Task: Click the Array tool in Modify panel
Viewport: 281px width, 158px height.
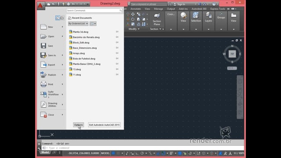Action: pyautogui.click(x=144, y=24)
